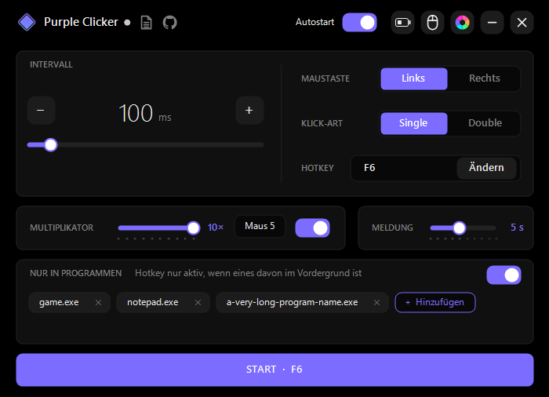This screenshot has width=549, height=397.
Task: Click the Ändern hotkey button
Action: 486,168
